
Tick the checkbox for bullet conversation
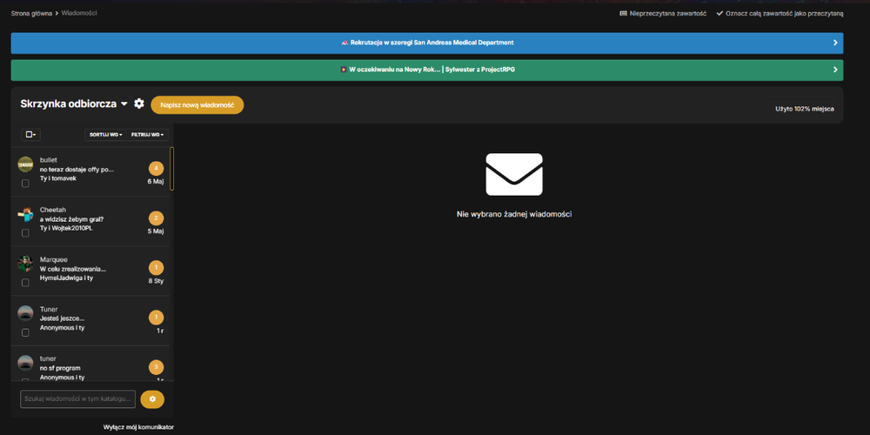click(25, 184)
